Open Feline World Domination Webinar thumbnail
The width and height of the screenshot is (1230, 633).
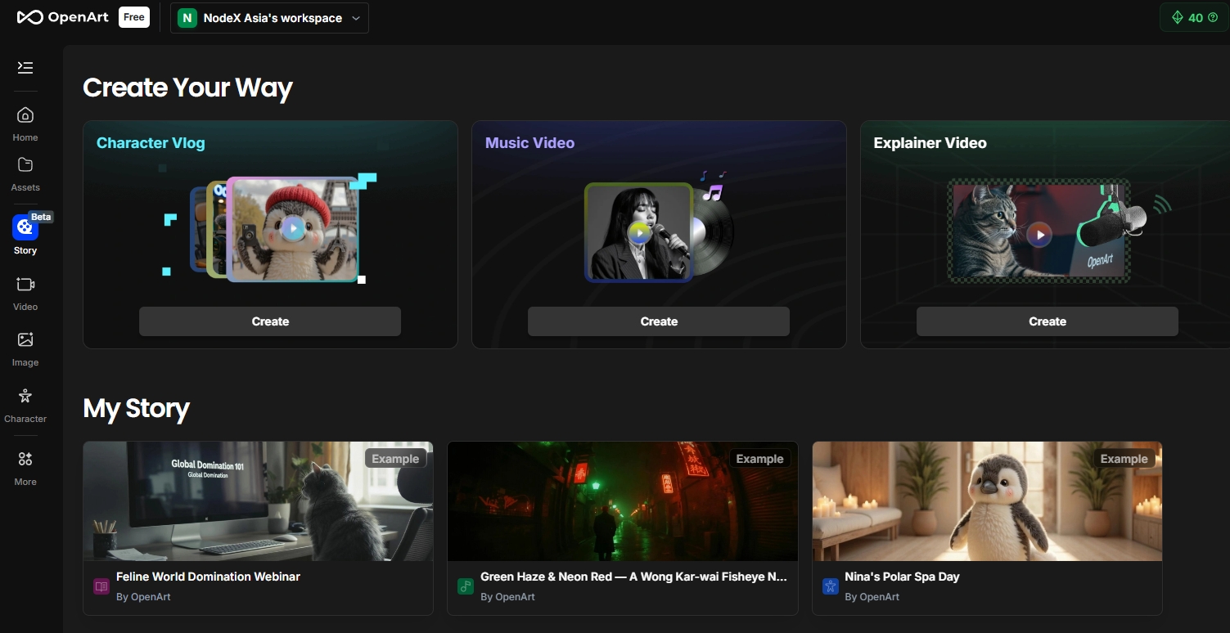[259, 501]
